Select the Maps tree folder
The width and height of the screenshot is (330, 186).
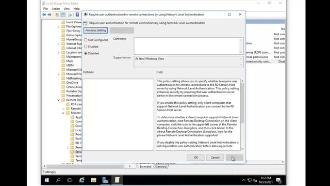coord(70,61)
